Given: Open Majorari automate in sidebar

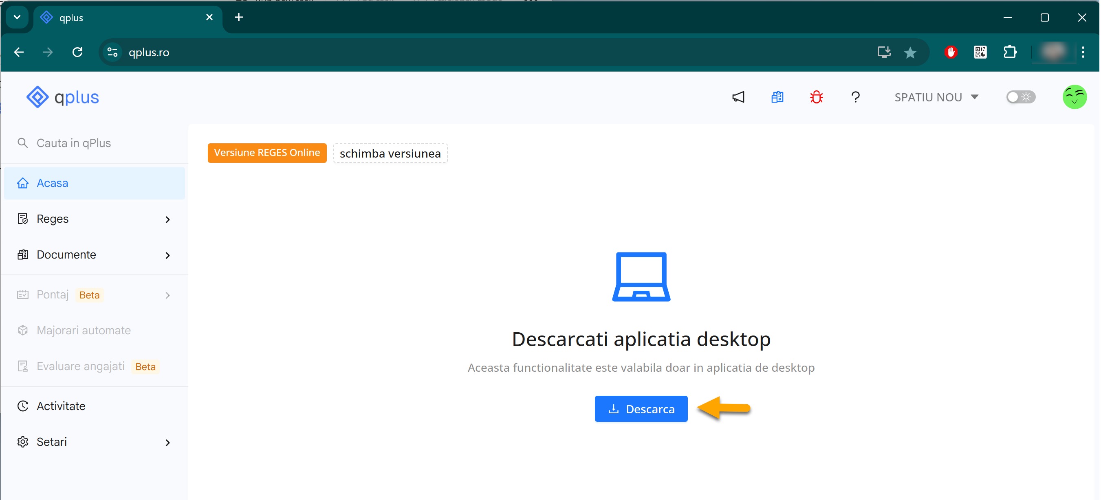Looking at the screenshot, I should tap(95, 331).
